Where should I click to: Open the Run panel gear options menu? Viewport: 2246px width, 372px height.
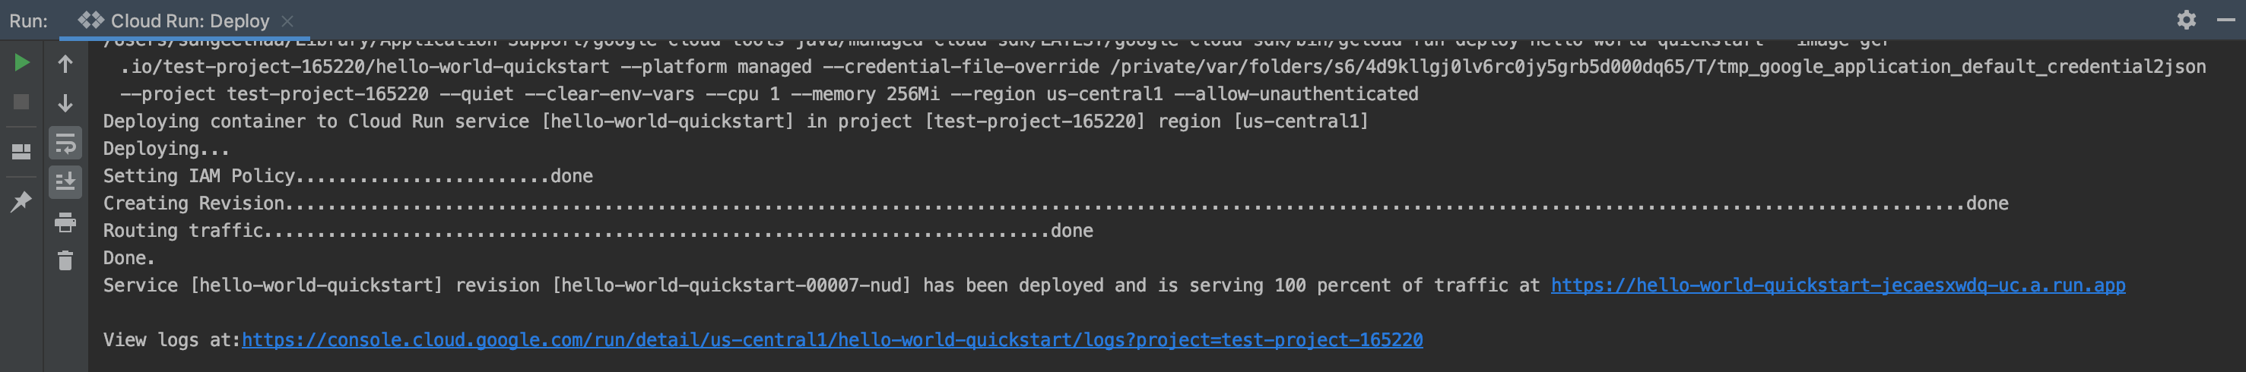click(2186, 20)
